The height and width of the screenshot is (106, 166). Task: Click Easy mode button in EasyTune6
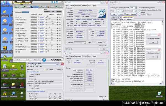point(53,11)
